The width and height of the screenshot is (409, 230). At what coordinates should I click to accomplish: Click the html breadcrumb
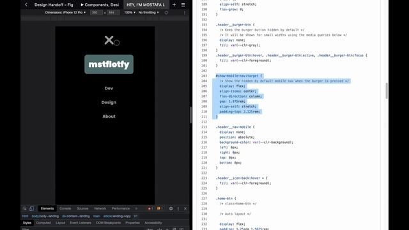pos(25,216)
